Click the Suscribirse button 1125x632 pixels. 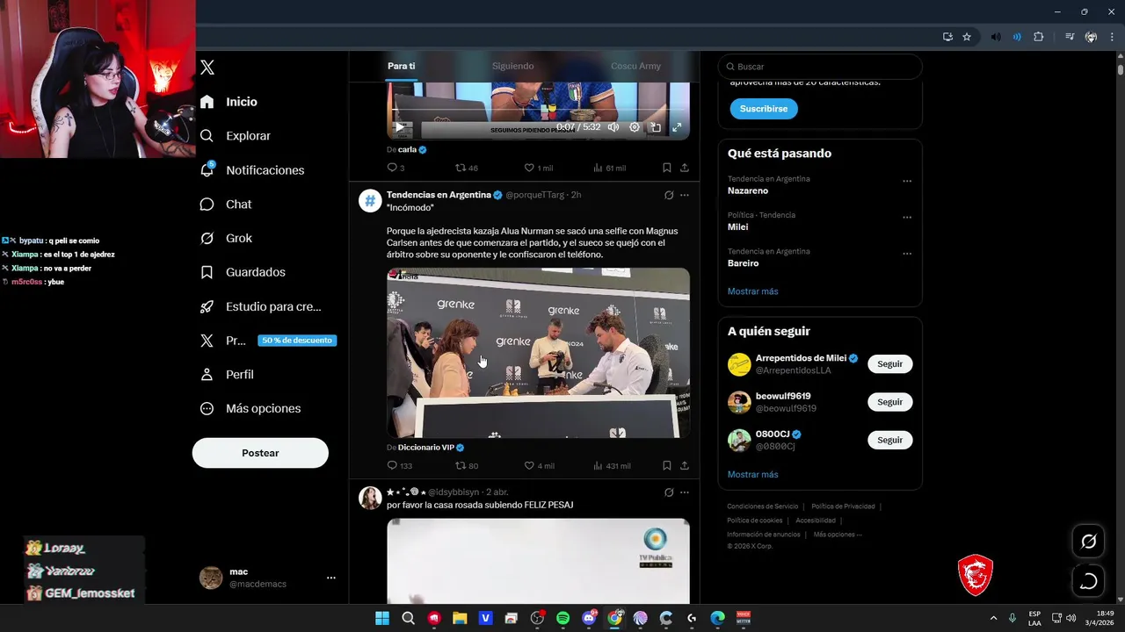[764, 109]
